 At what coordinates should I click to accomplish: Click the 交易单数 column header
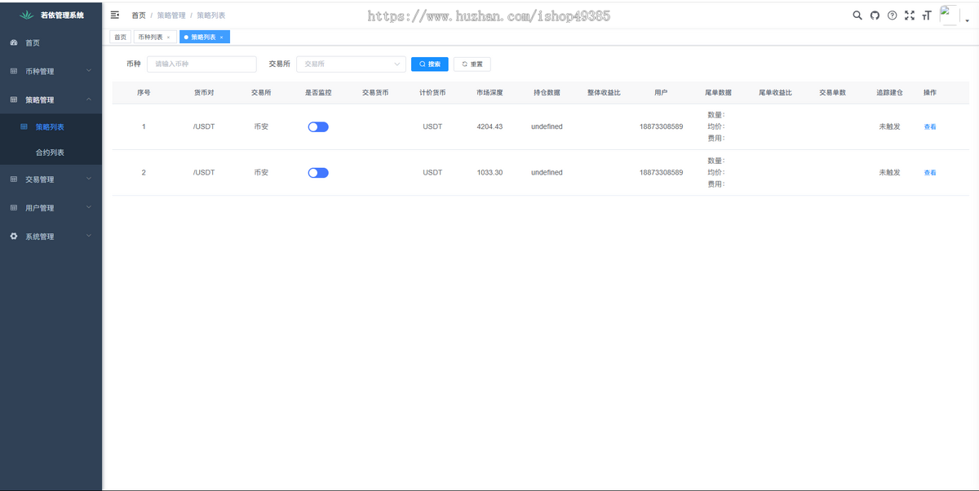(x=832, y=93)
